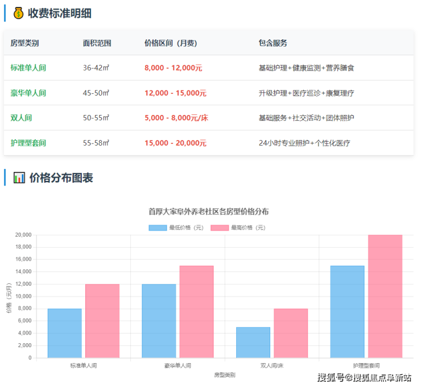Click the chart title 首厚大家阜外养老社区各房型价格分布
Screen dimensions: 421x387
(209, 212)
